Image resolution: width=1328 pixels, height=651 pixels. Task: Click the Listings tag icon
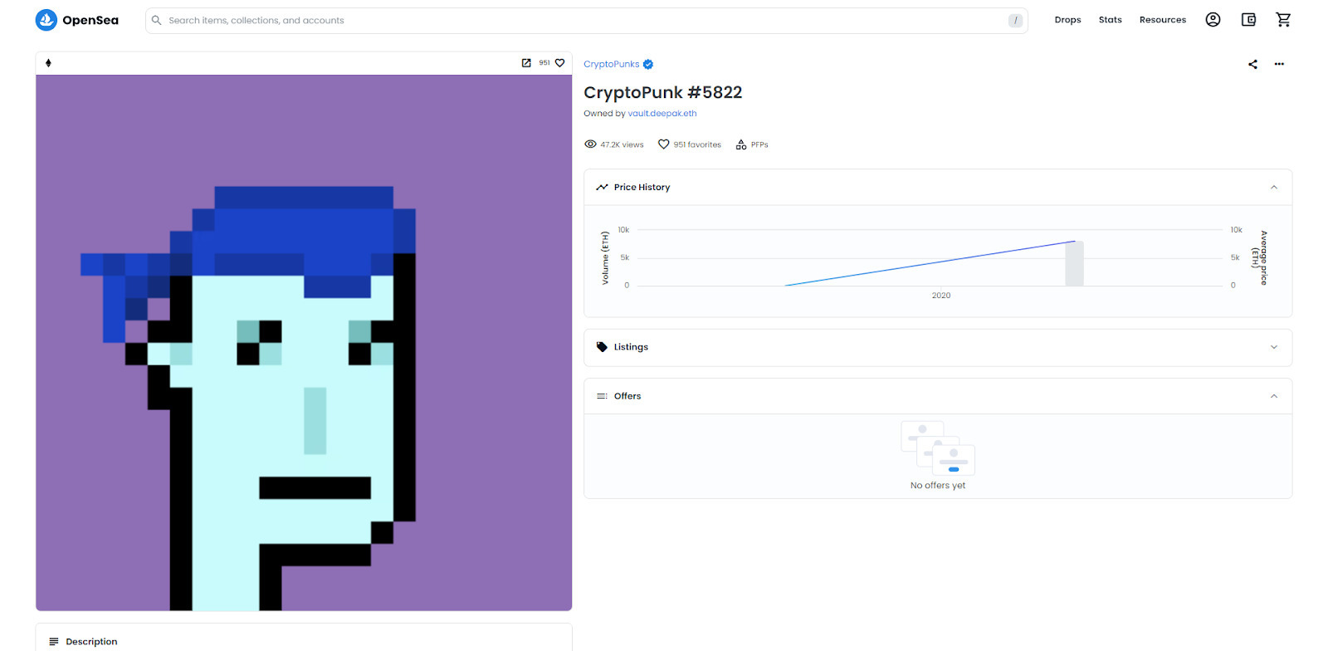pyautogui.click(x=602, y=347)
